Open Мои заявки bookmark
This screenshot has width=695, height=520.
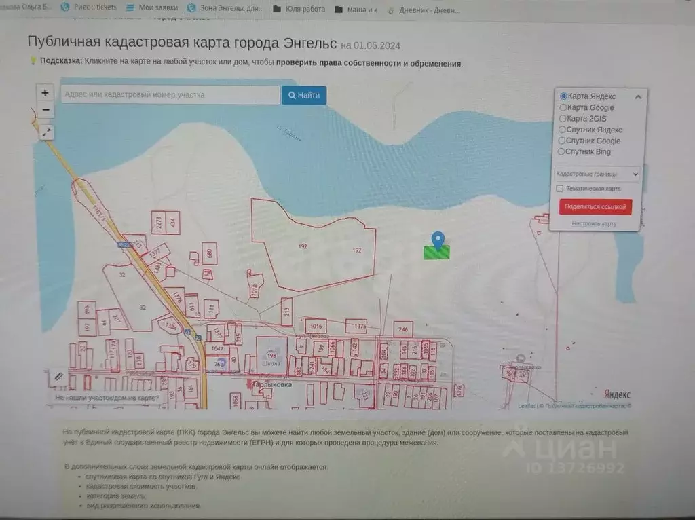click(152, 7)
